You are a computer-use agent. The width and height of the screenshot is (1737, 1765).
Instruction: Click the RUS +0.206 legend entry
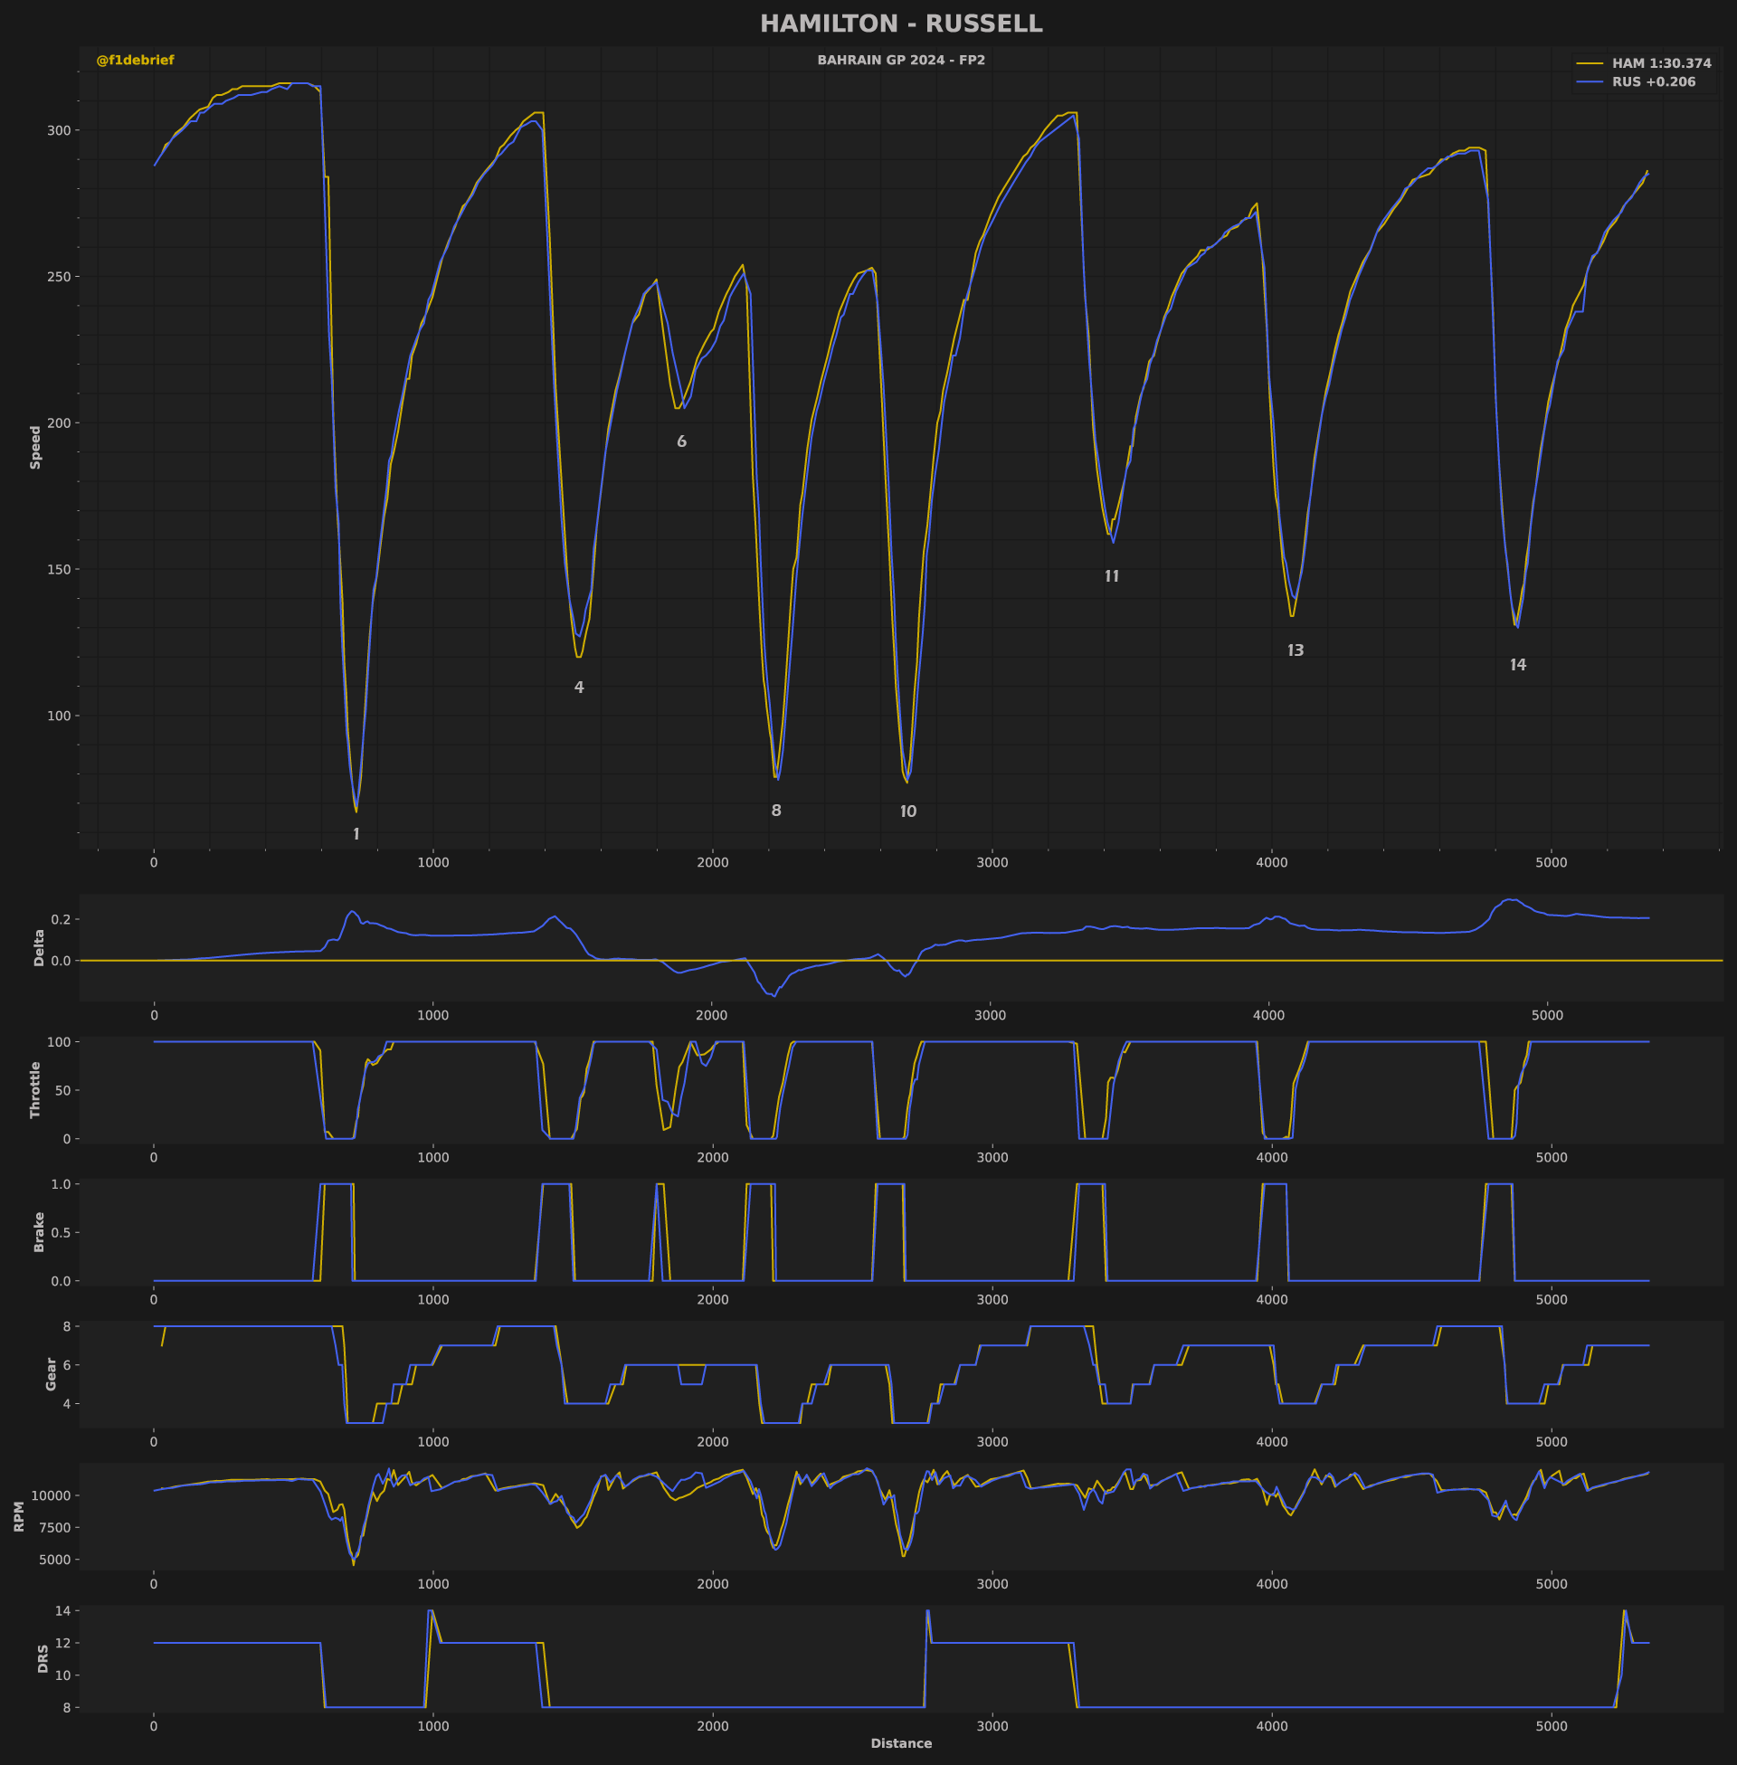tap(1636, 82)
